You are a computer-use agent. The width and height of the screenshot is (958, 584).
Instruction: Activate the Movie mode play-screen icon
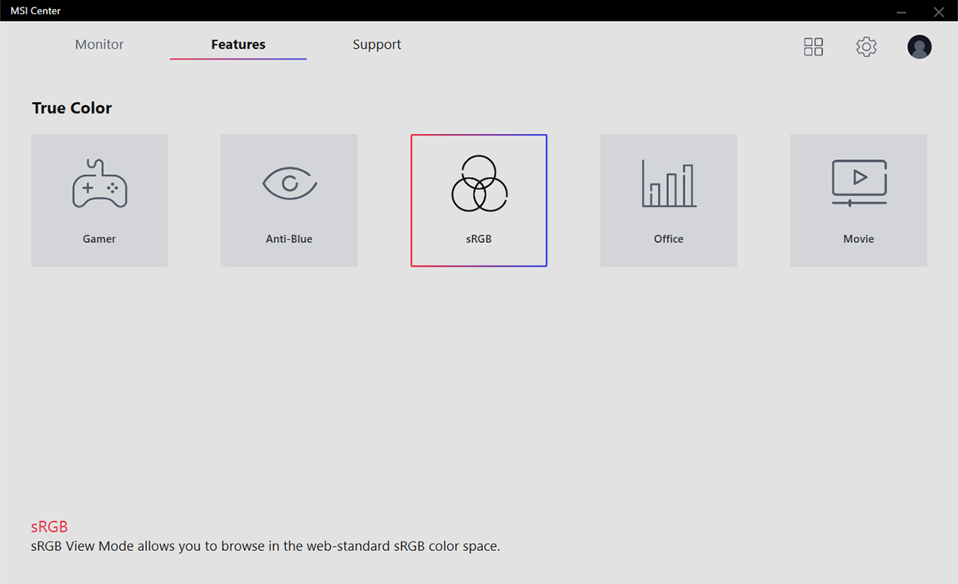859,182
